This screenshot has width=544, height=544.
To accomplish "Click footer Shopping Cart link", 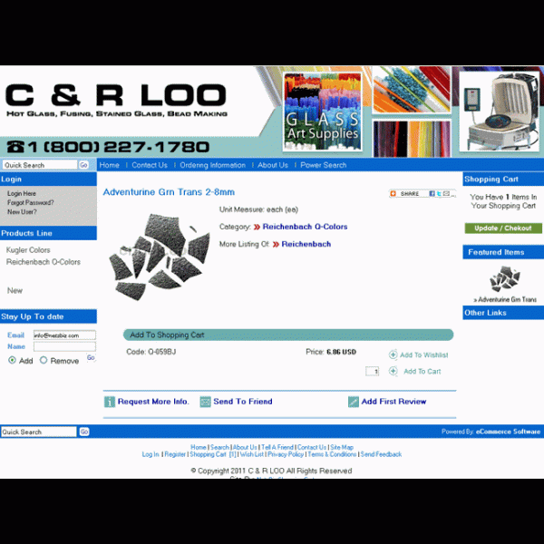I will (x=212, y=454).
